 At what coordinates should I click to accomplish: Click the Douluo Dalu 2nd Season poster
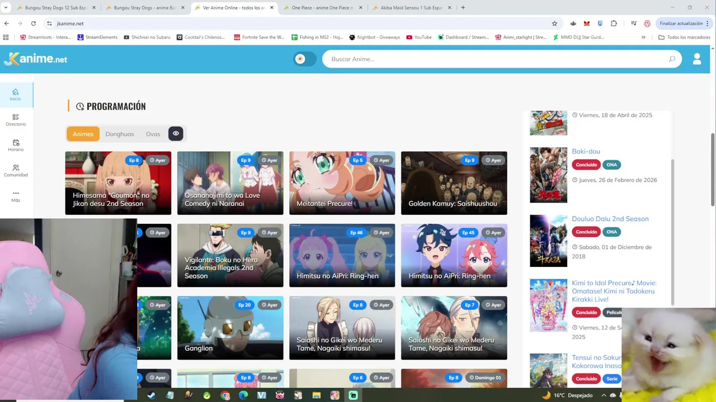tap(548, 241)
